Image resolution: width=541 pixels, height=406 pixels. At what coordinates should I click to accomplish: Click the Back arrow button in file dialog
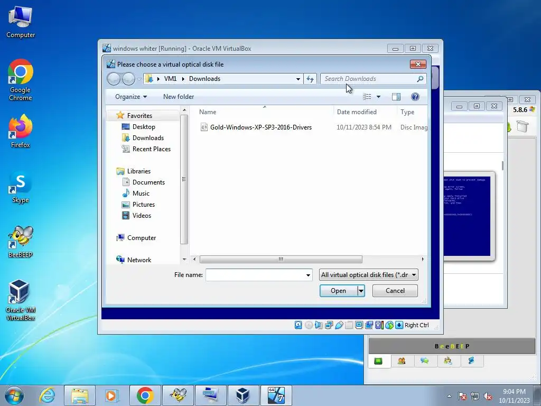[x=114, y=79]
